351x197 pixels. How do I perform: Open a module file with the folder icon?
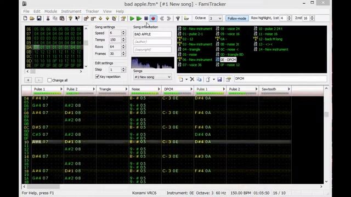tap(32, 18)
